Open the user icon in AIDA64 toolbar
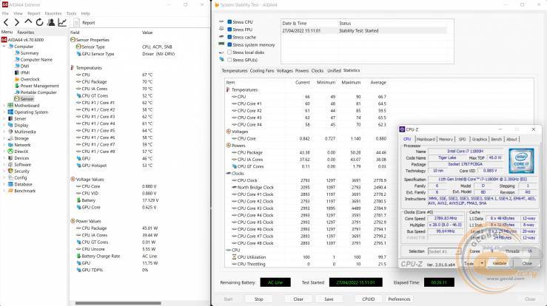This screenshot has height=306, width=547. click(x=51, y=23)
